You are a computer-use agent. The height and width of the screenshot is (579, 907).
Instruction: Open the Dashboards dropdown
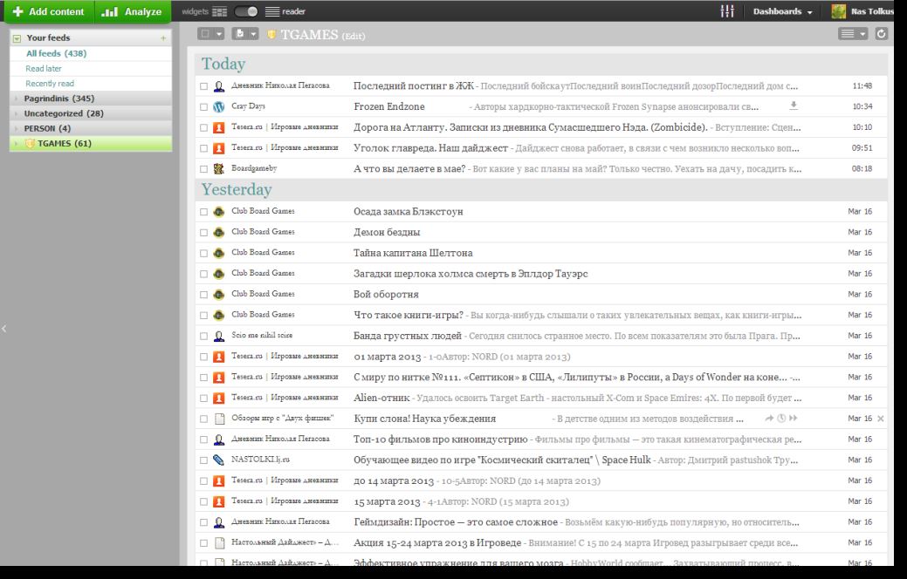[782, 11]
